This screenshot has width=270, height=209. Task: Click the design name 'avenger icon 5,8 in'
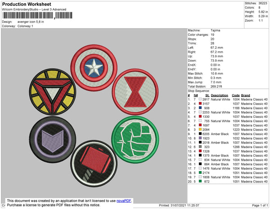31,22
